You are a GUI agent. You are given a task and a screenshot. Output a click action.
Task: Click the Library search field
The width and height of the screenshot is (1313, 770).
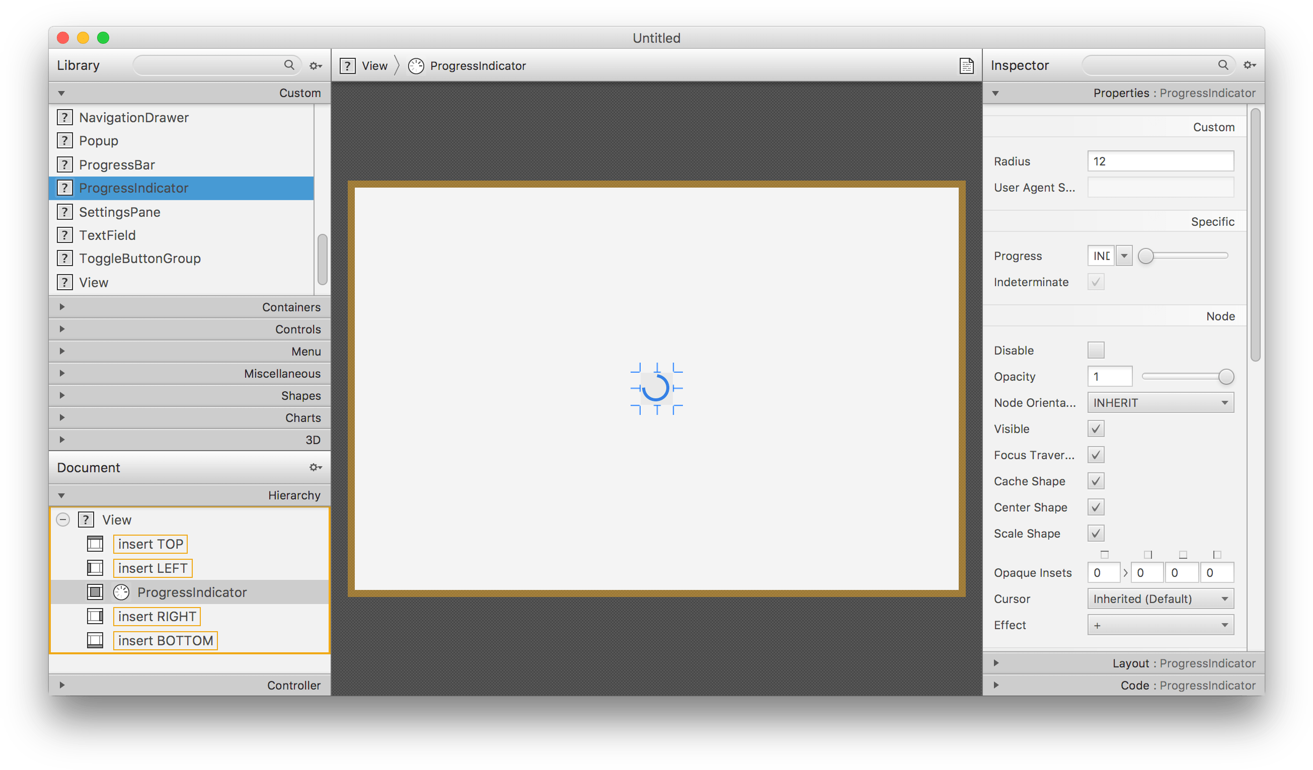click(x=217, y=65)
